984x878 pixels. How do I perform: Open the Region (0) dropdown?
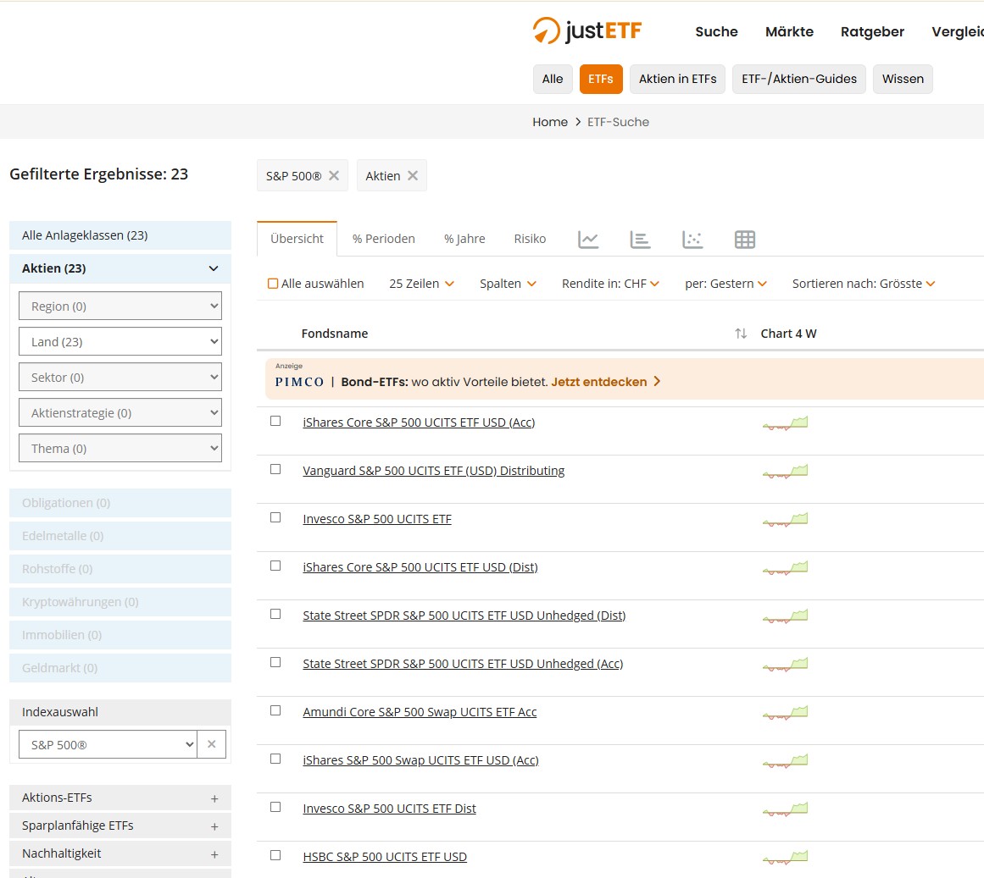(120, 306)
